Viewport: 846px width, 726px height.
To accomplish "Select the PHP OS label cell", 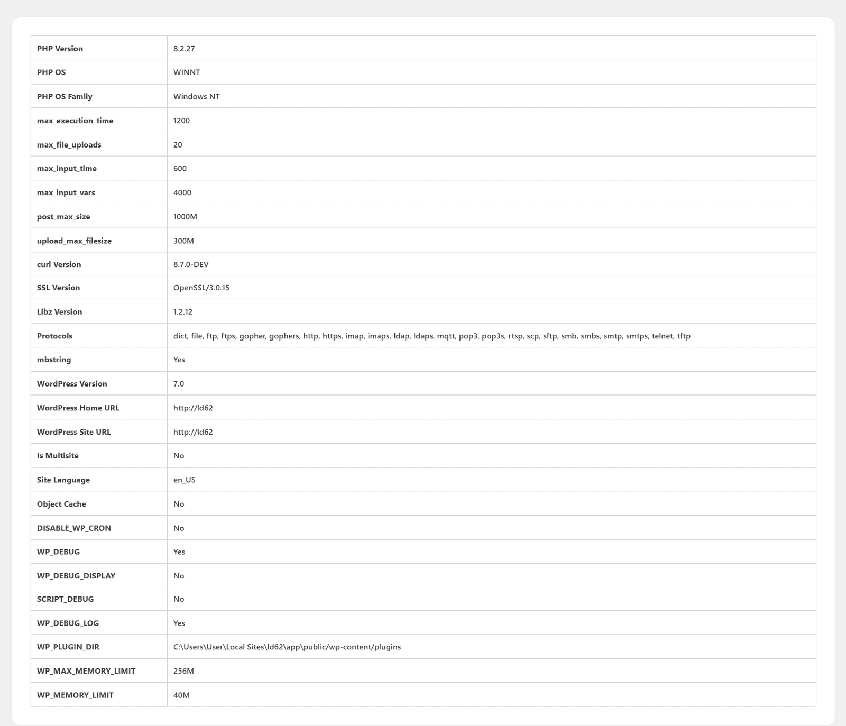I will (99, 72).
